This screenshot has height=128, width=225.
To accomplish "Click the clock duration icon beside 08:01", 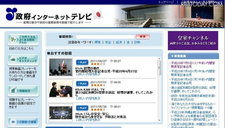I will click(111, 107).
